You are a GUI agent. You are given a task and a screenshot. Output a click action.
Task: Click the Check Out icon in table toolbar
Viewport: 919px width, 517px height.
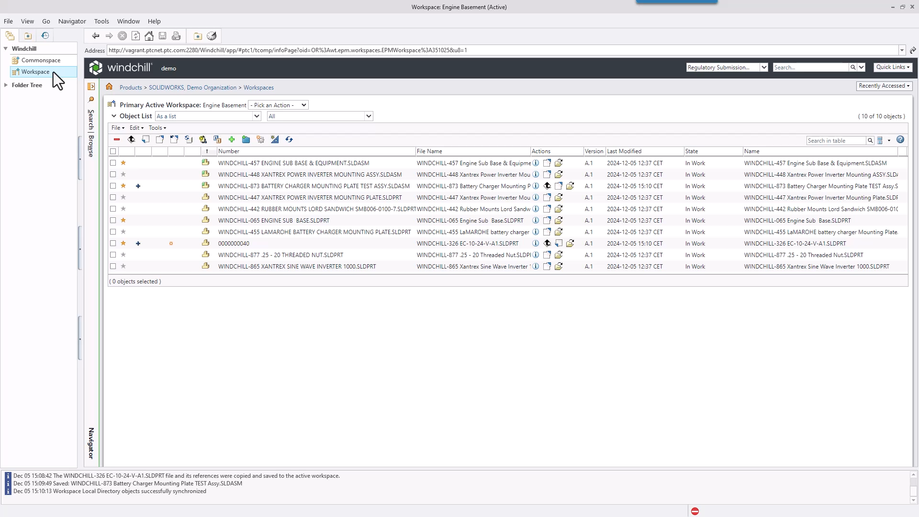pos(160,140)
